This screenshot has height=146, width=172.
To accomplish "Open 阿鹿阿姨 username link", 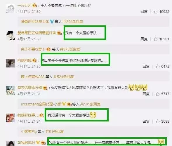I will tap(25, 60).
